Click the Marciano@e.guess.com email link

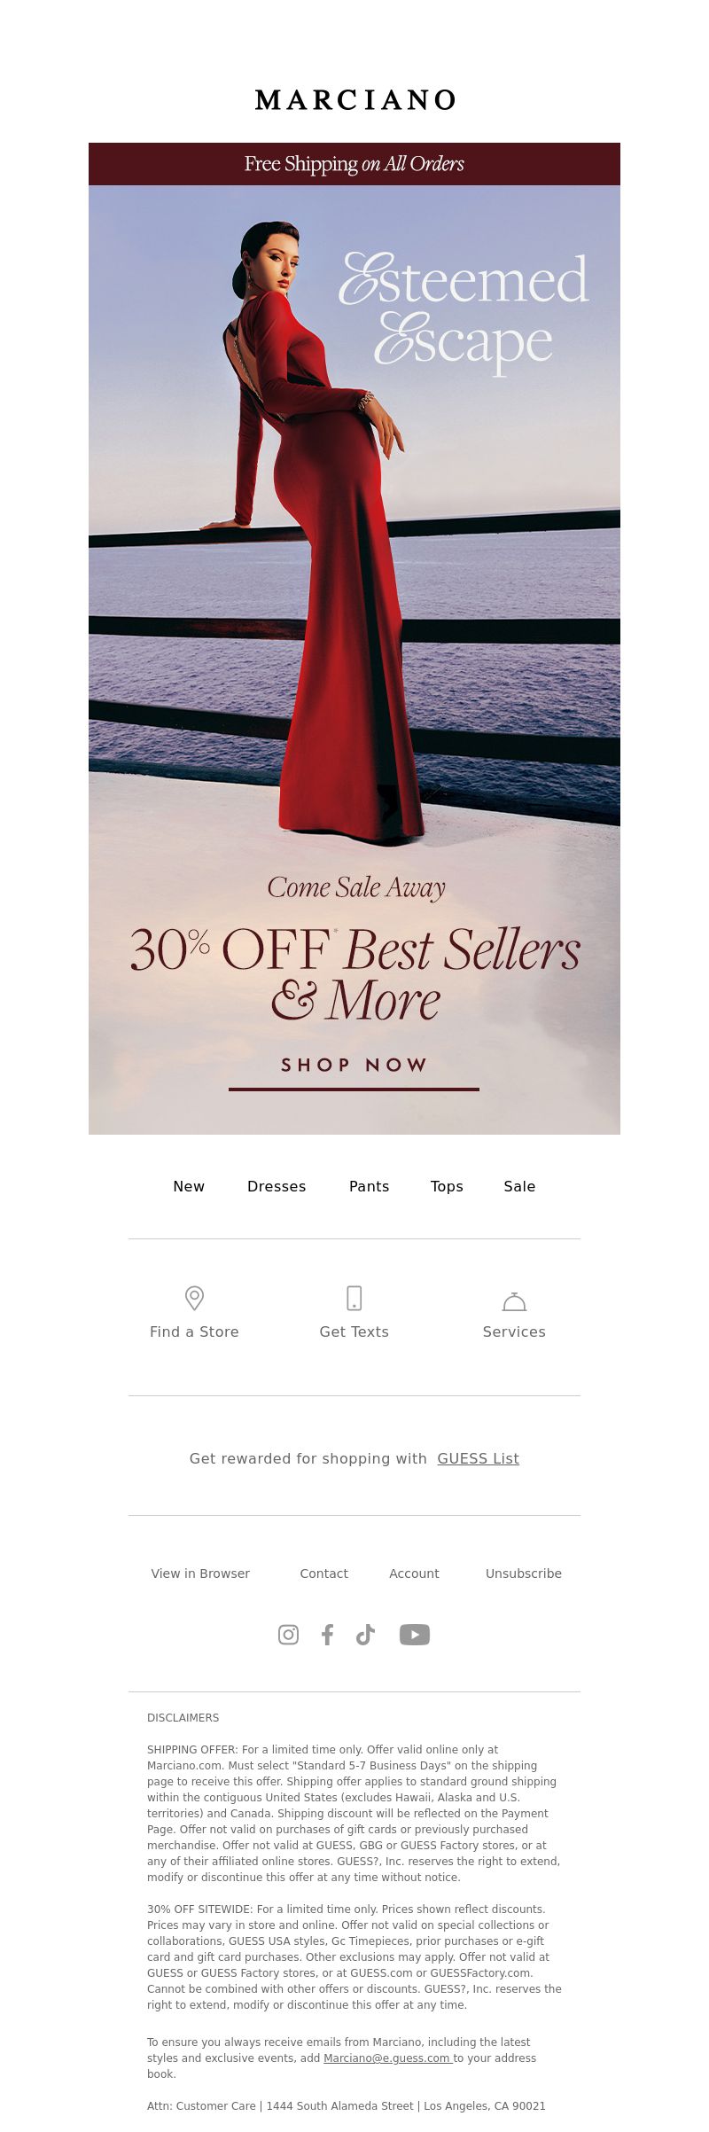388,2058
